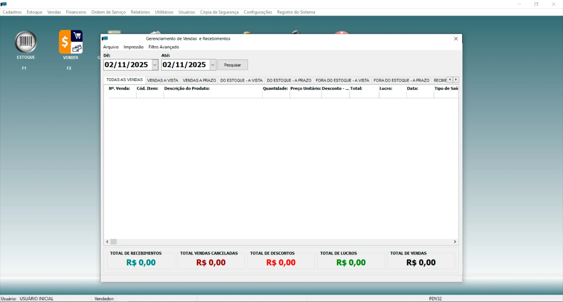Open the Arquivo menu
Viewport: 563px width, 302px height.
(x=111, y=47)
